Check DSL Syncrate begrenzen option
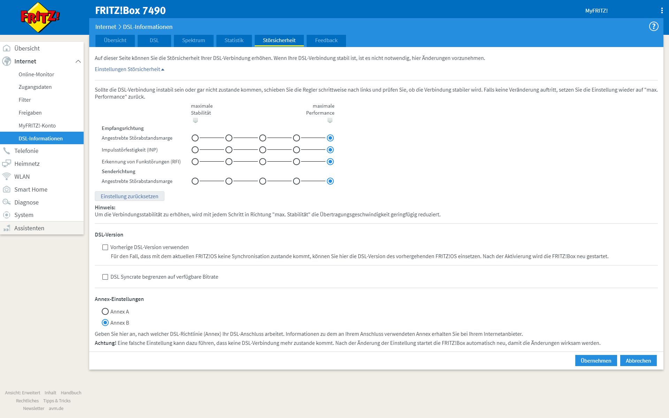The width and height of the screenshot is (669, 418). (x=105, y=277)
